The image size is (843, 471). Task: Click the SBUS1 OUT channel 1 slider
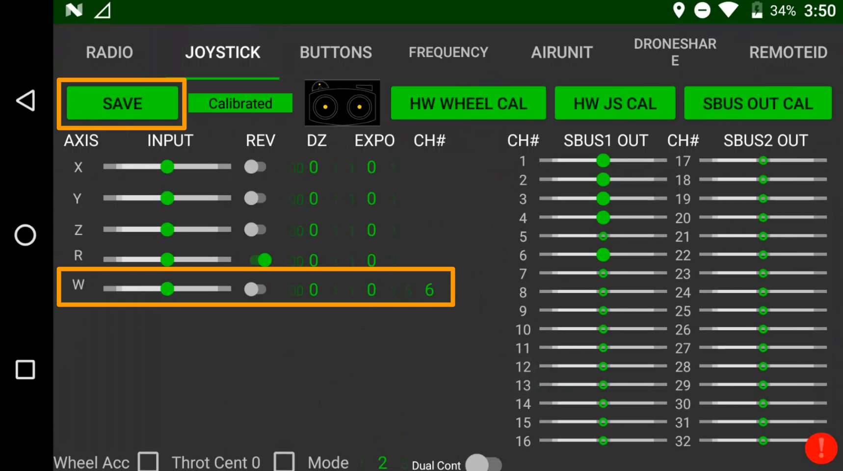[x=603, y=160]
